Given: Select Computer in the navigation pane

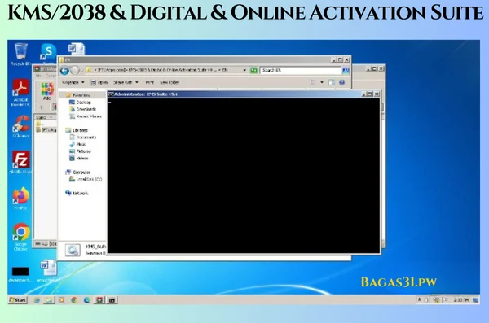Looking at the screenshot, I should 78,172.
